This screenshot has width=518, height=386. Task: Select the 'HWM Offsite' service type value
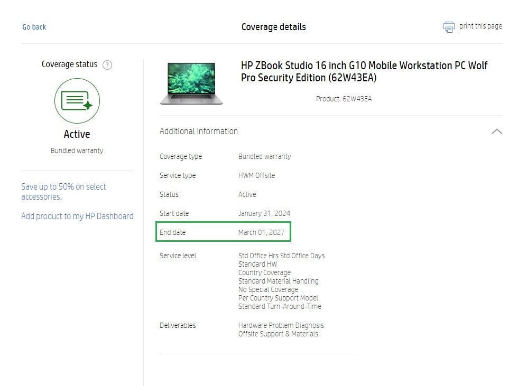(x=257, y=175)
